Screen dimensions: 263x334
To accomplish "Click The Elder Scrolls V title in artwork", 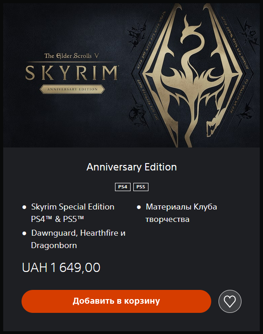I will 71,56.
